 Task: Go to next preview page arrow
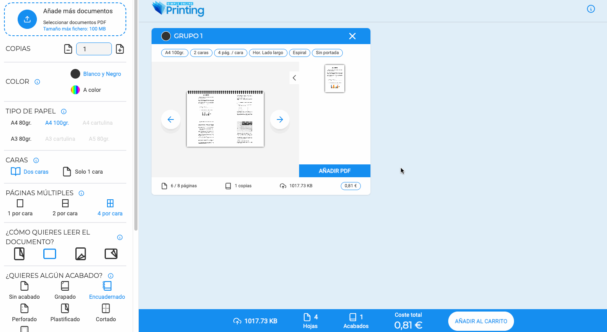(280, 119)
